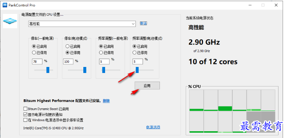Click the 高性能 current power status heading
286x138 pixels.
pyautogui.click(x=196, y=27)
